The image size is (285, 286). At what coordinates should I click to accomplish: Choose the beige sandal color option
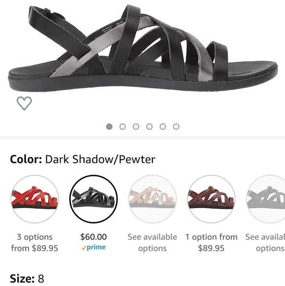153,199
